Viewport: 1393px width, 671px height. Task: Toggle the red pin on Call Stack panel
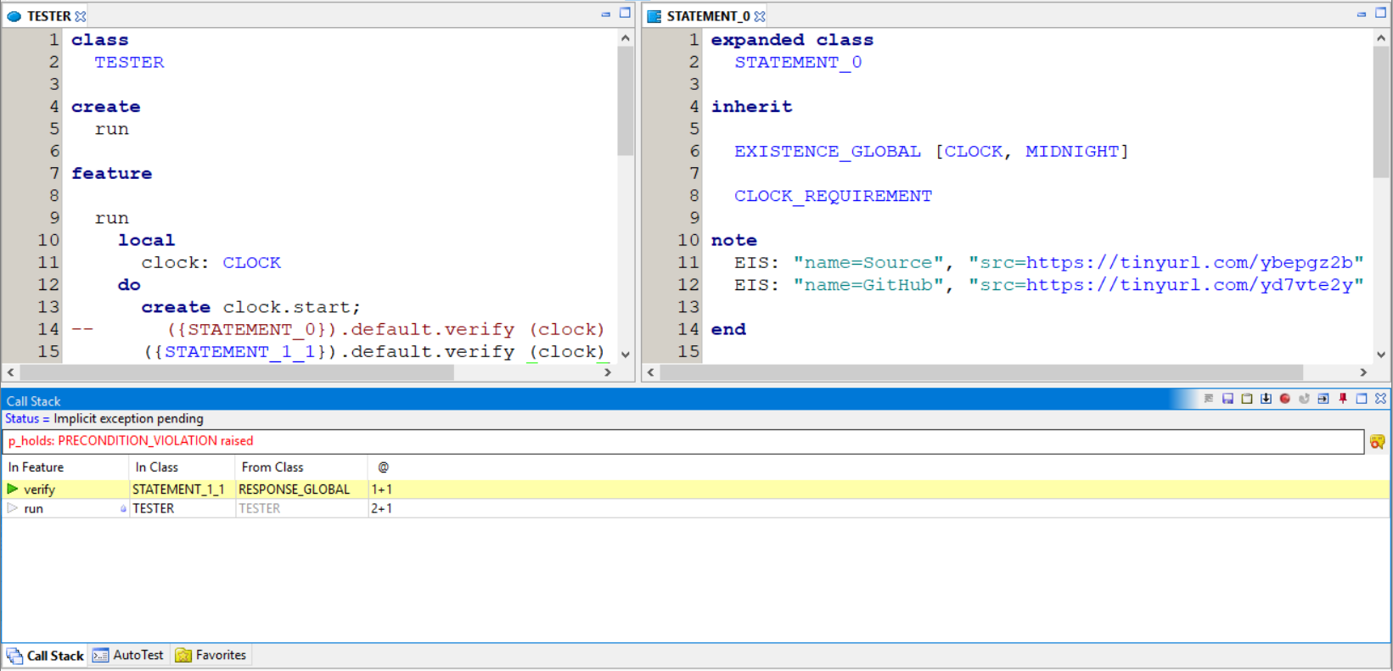coord(1343,399)
